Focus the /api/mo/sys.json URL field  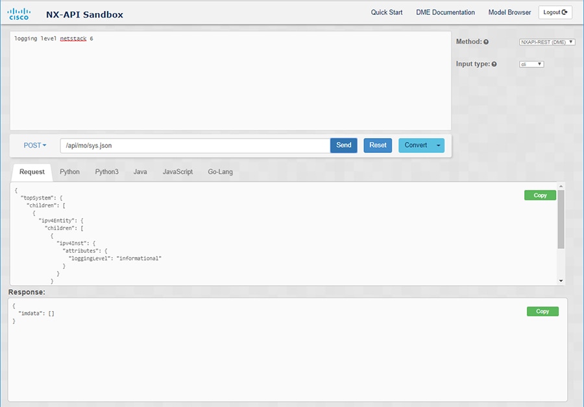coord(195,145)
